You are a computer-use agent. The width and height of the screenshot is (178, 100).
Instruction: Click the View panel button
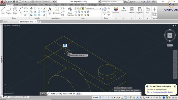148,10
